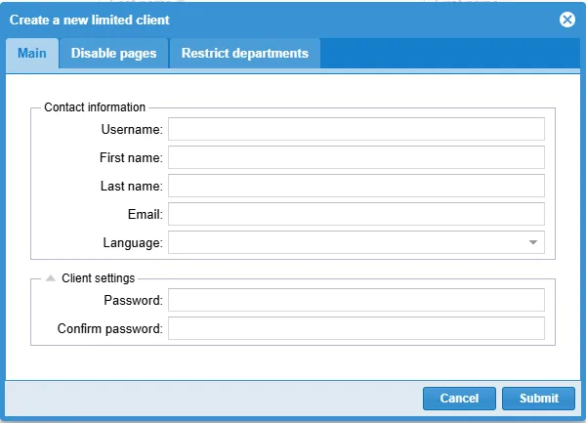The width and height of the screenshot is (586, 423).
Task: Open the Disable pages tab
Action: click(x=113, y=53)
